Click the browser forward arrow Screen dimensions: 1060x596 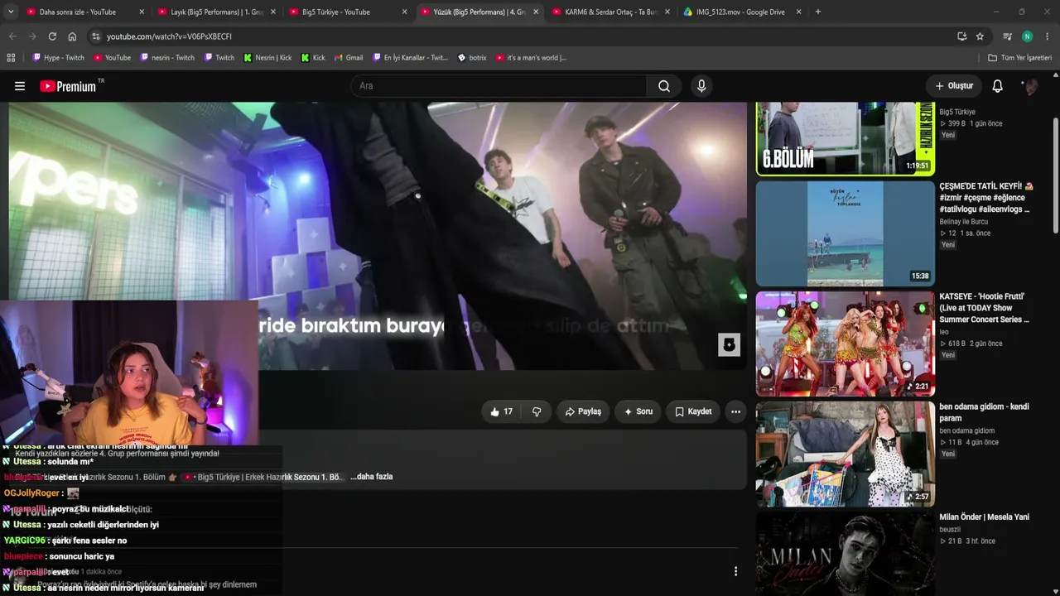pyautogui.click(x=32, y=36)
